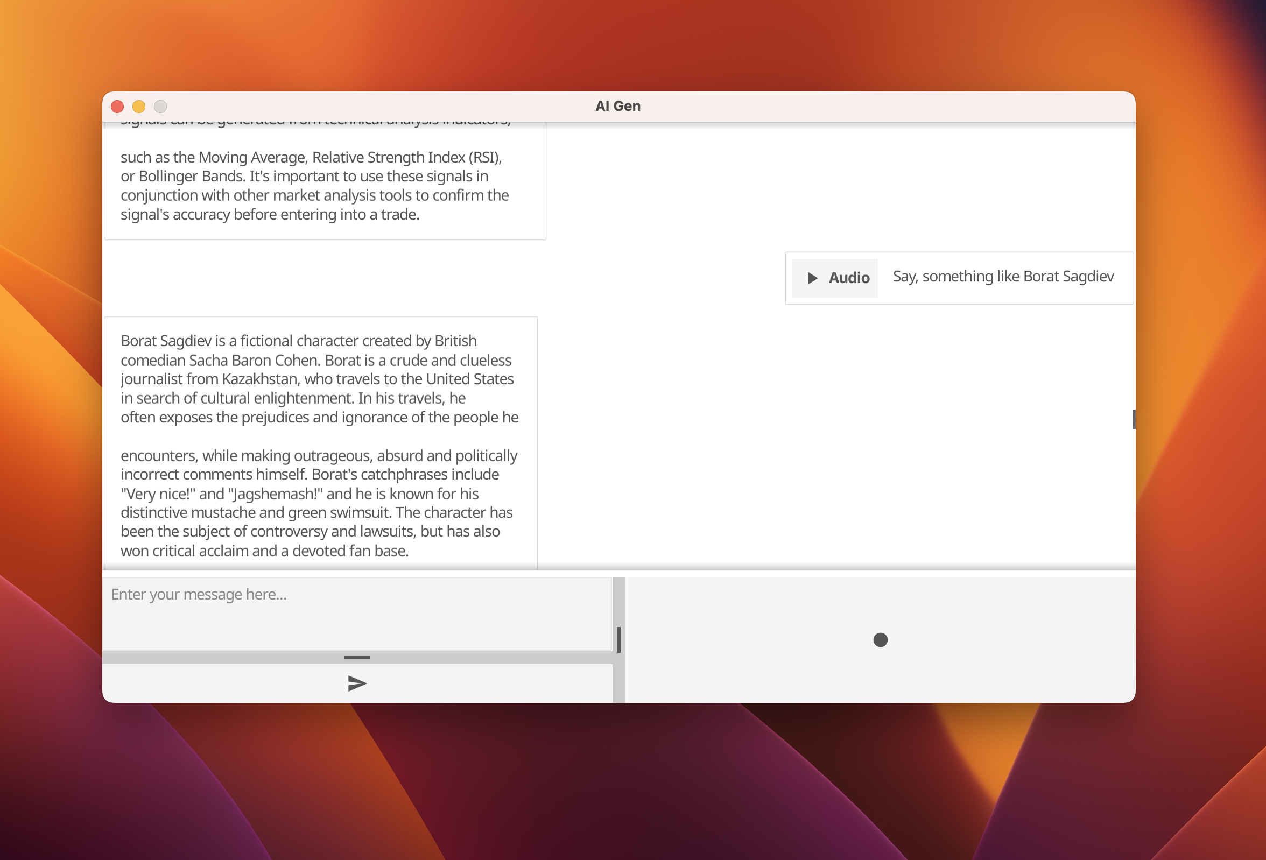Click the play triangle on the audio message
The height and width of the screenshot is (860, 1266).
(x=812, y=278)
